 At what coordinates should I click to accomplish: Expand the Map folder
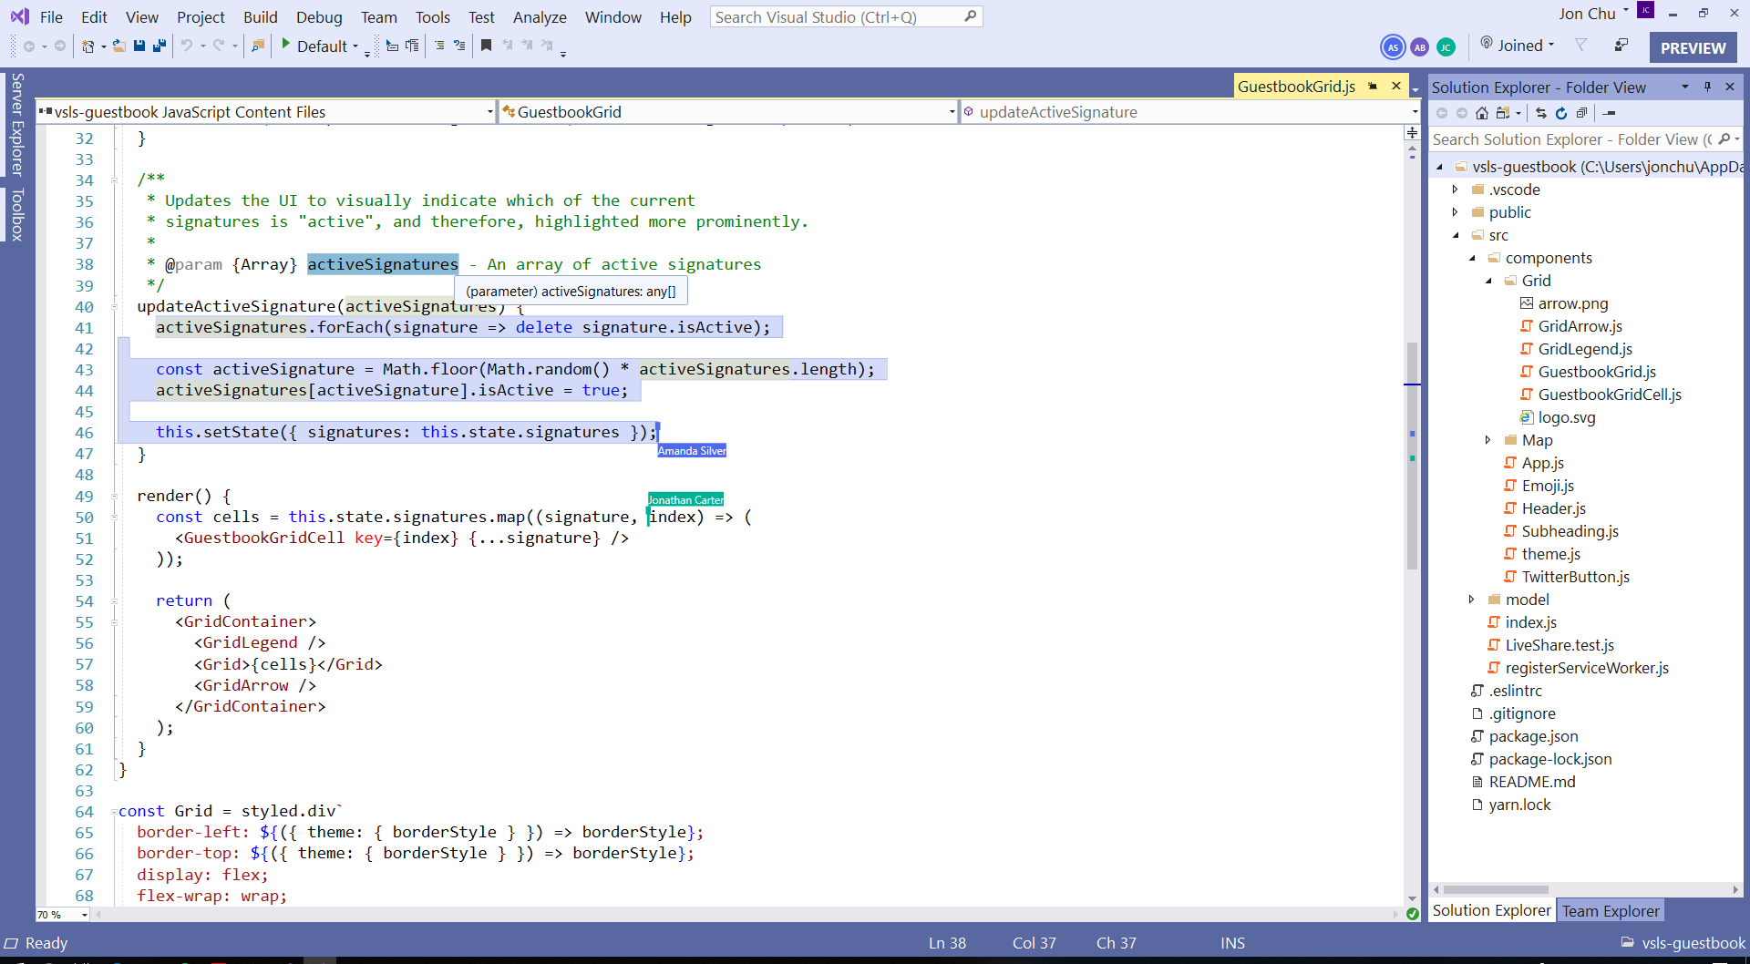[x=1488, y=440]
